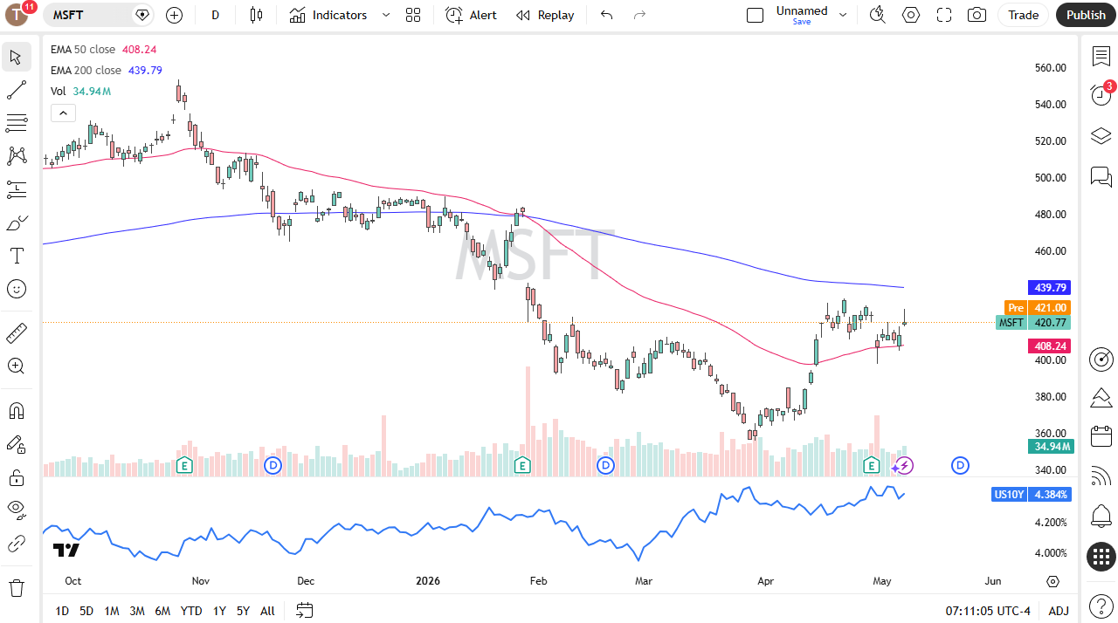The image size is (1118, 623).
Task: Hide all drawings with eye icon
Action: 16,510
